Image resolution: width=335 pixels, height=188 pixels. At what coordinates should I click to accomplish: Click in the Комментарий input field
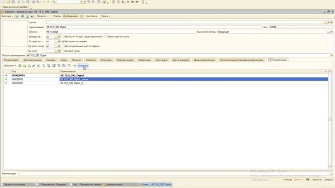coord(174,173)
